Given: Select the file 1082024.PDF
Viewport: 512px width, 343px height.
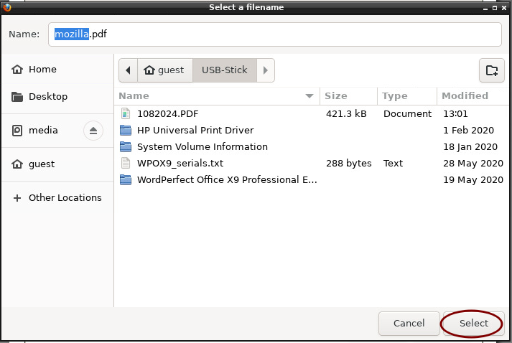Looking at the screenshot, I should (x=167, y=113).
